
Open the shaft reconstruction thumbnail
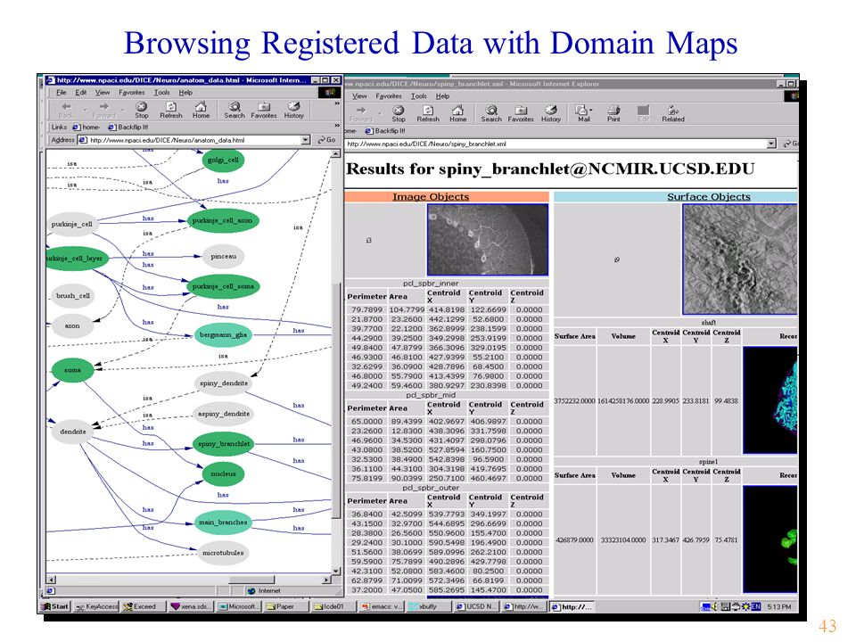770,400
